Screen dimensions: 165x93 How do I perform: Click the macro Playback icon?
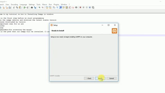87,7
